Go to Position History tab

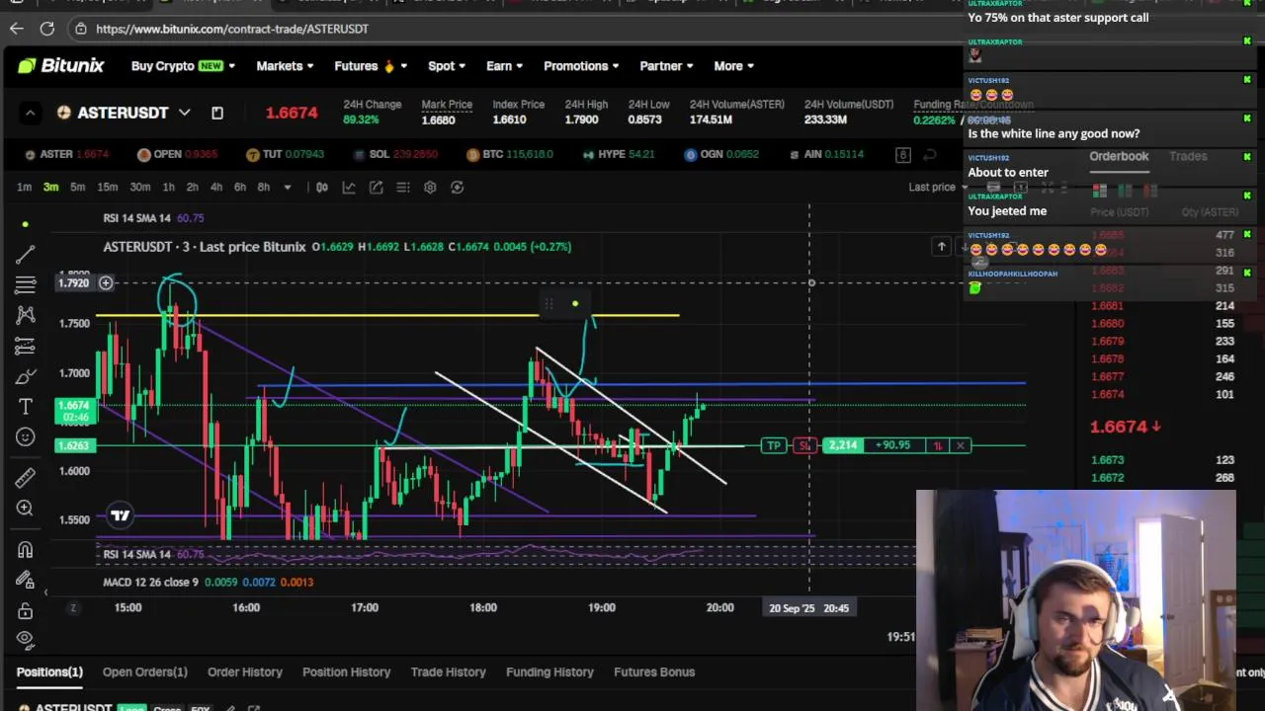[x=346, y=671]
